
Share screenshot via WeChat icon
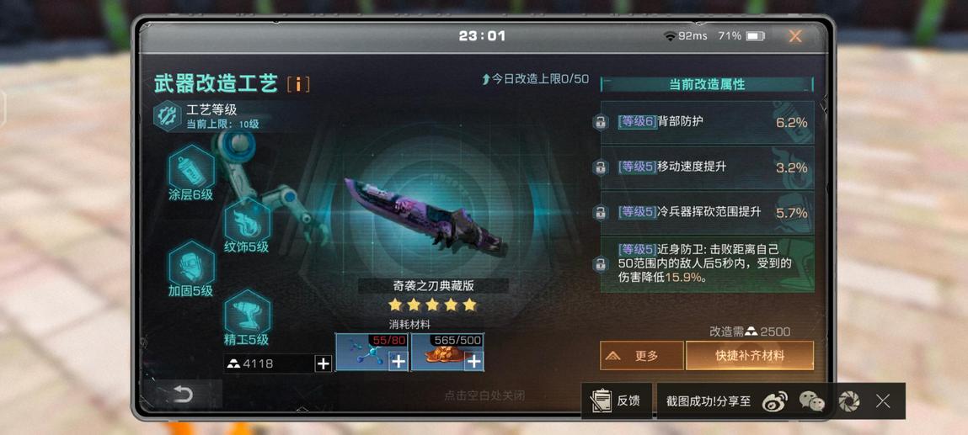(x=812, y=401)
